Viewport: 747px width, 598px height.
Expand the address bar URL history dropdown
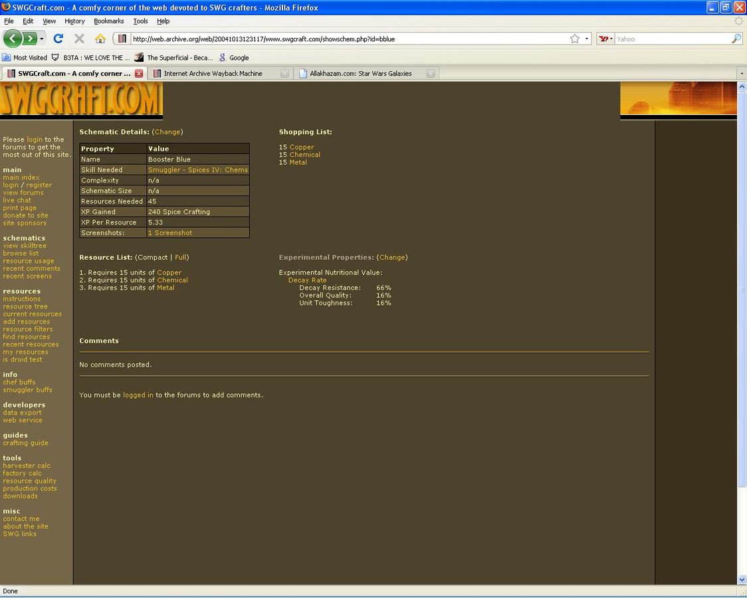[x=587, y=39]
